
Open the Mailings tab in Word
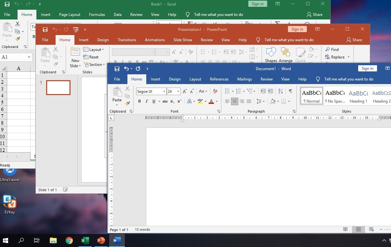pyautogui.click(x=244, y=79)
